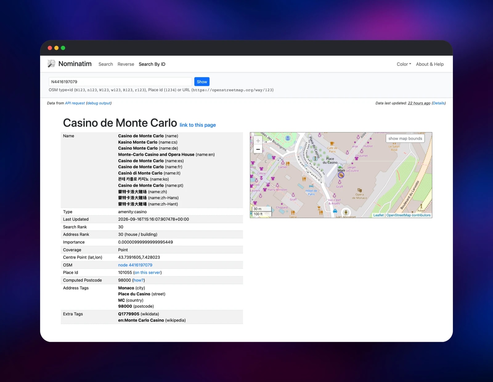Click the 'how?' postcode link
The image size is (493, 382).
pos(139,280)
